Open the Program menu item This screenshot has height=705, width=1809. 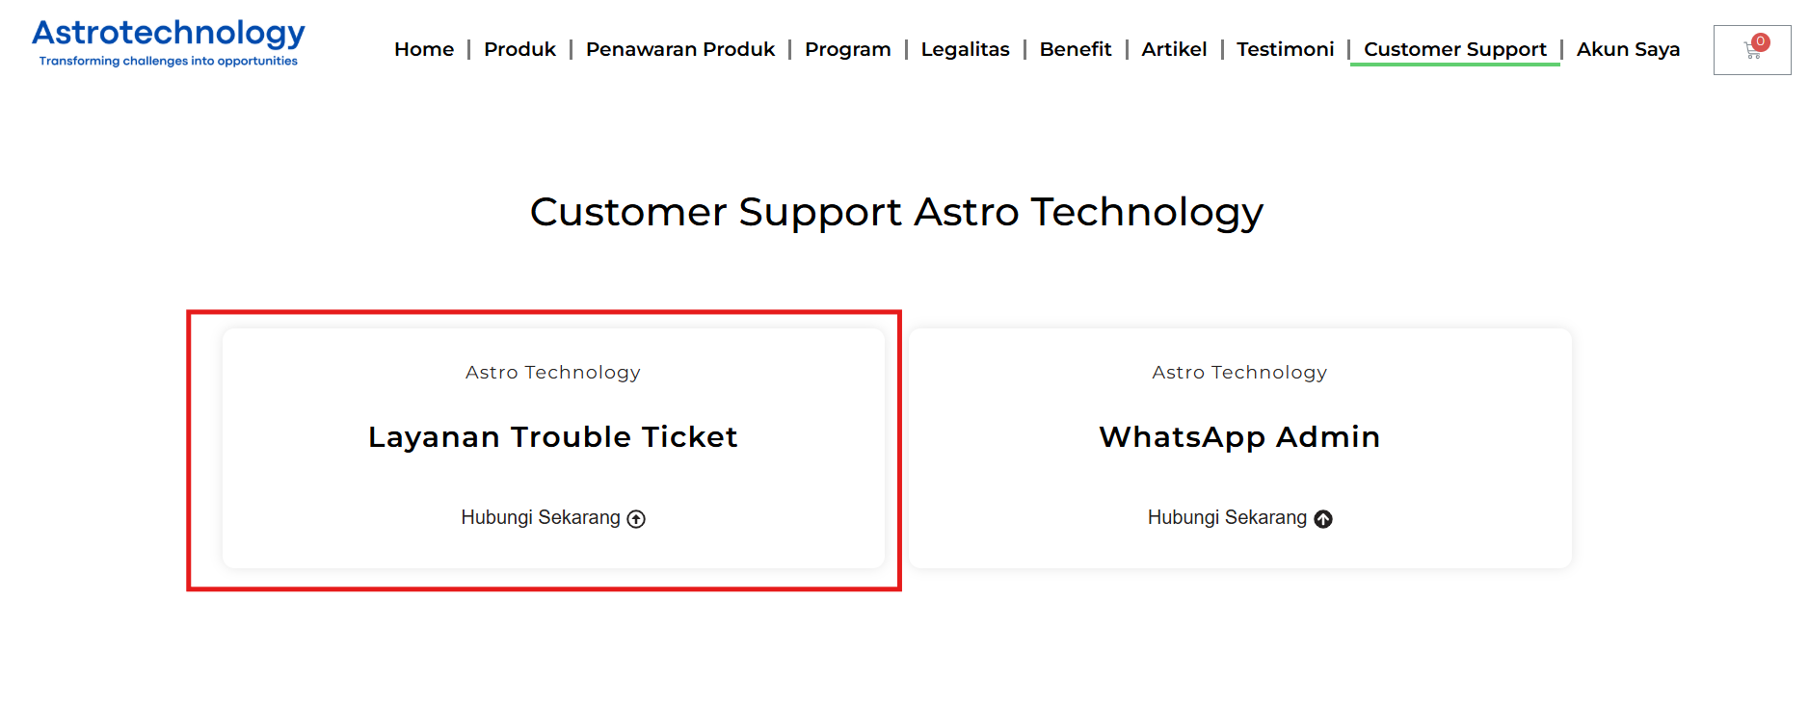point(848,49)
